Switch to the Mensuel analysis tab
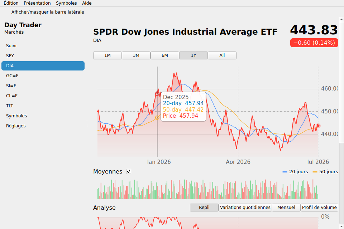 click(286, 208)
